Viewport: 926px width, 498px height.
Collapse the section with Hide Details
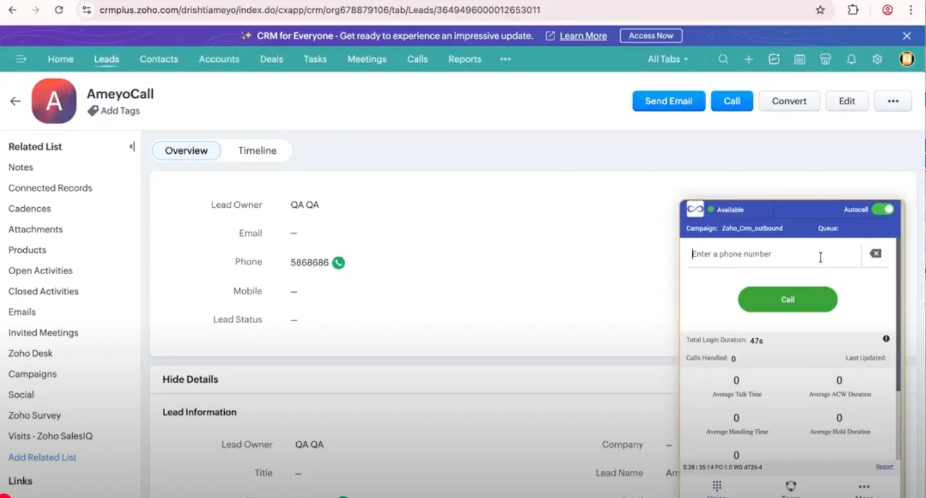(x=190, y=379)
